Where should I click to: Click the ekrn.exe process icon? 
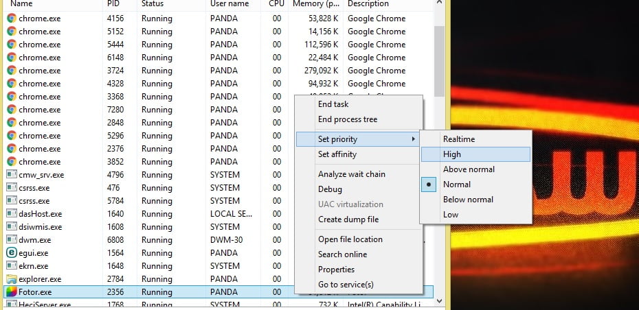tap(11, 266)
